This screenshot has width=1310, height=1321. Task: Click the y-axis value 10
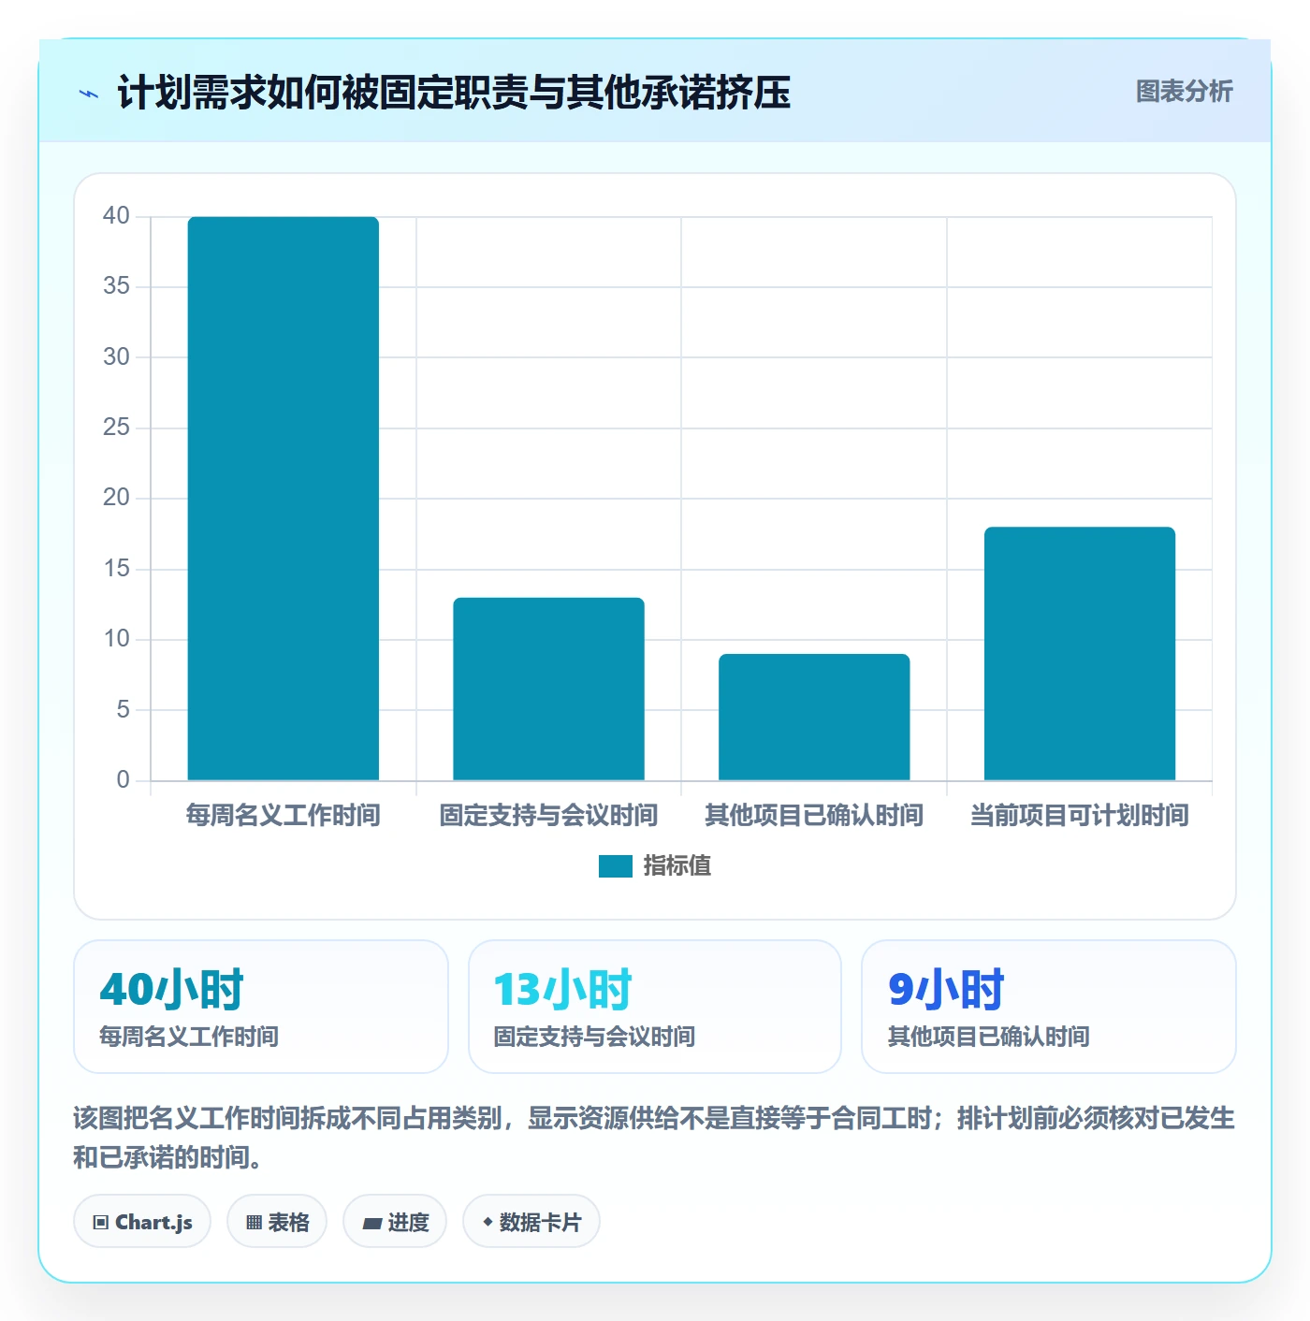point(116,639)
